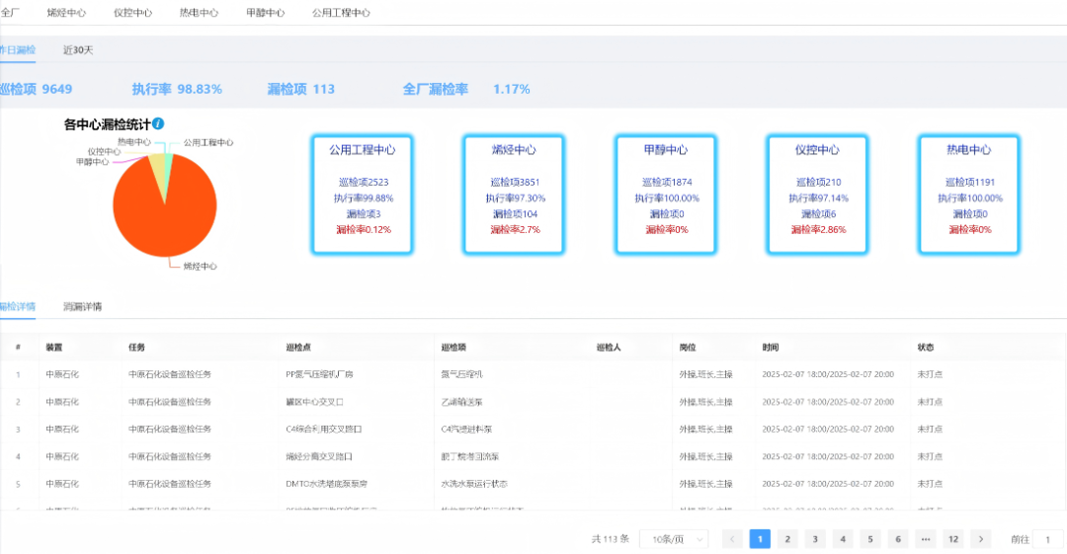Viewport: 1067px width, 554px height.
Task: Select the 烯烃分离交叉路口 inspection point cell
Action: click(319, 456)
